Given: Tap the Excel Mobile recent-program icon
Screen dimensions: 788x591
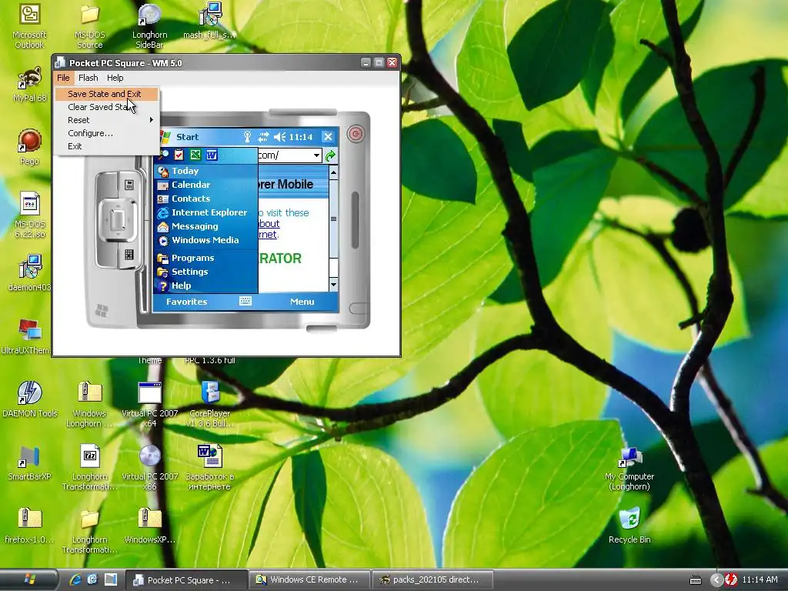Looking at the screenshot, I should pyautogui.click(x=195, y=155).
